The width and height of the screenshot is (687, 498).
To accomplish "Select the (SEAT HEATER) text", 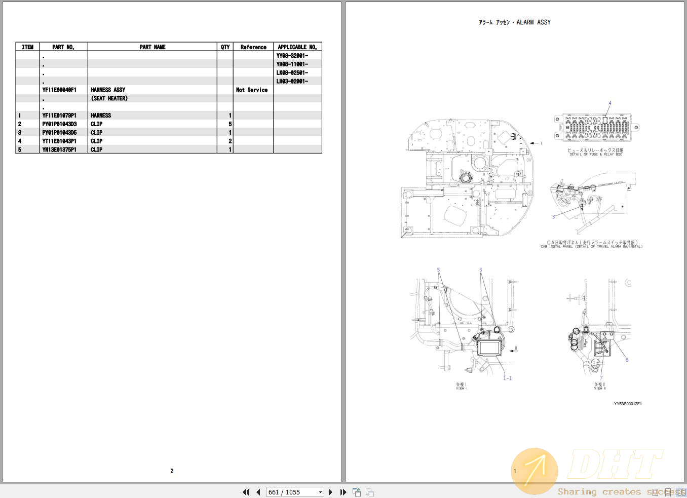I will click(x=109, y=98).
